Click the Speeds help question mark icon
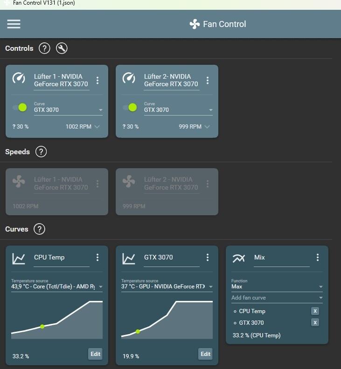 [41, 152]
